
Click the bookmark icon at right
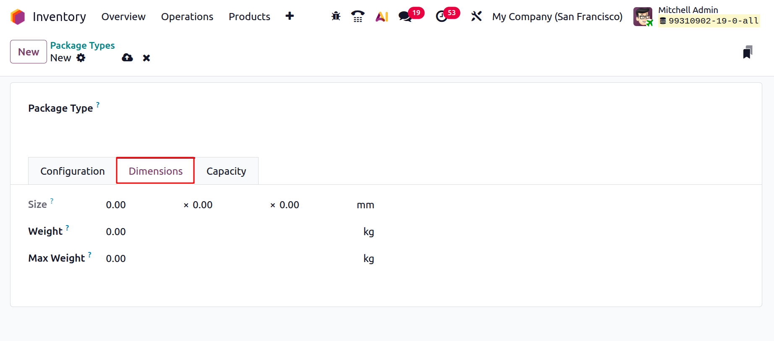click(x=748, y=52)
